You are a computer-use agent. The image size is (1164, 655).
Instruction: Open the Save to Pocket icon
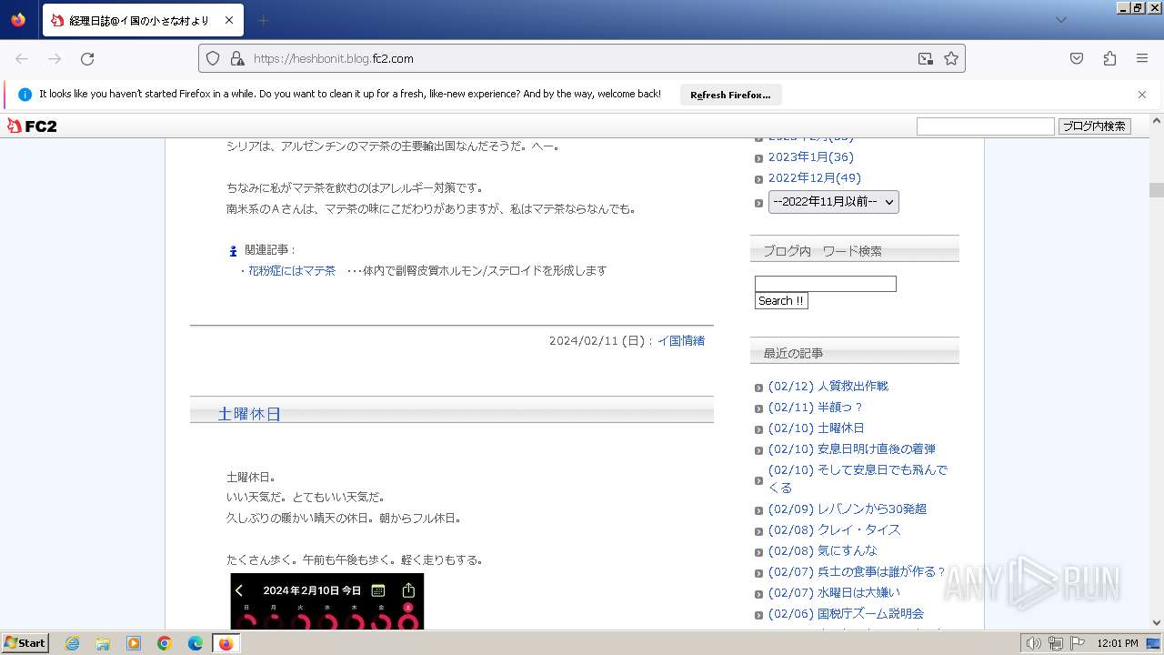[x=1077, y=58]
